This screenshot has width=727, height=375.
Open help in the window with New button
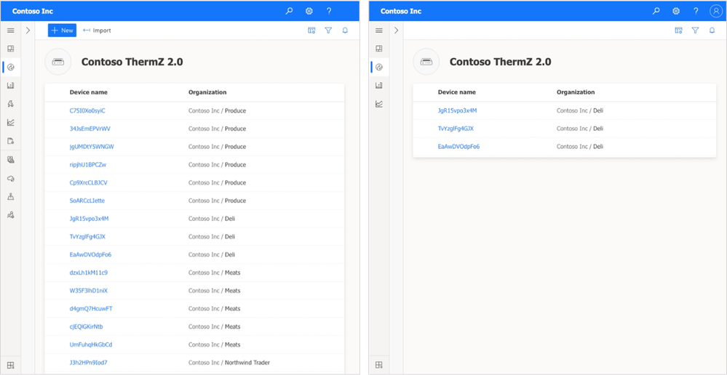tap(329, 11)
